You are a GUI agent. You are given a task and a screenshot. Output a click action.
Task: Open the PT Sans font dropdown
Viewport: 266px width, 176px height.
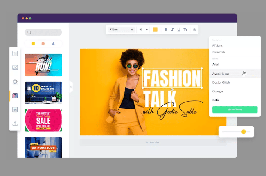121,30
